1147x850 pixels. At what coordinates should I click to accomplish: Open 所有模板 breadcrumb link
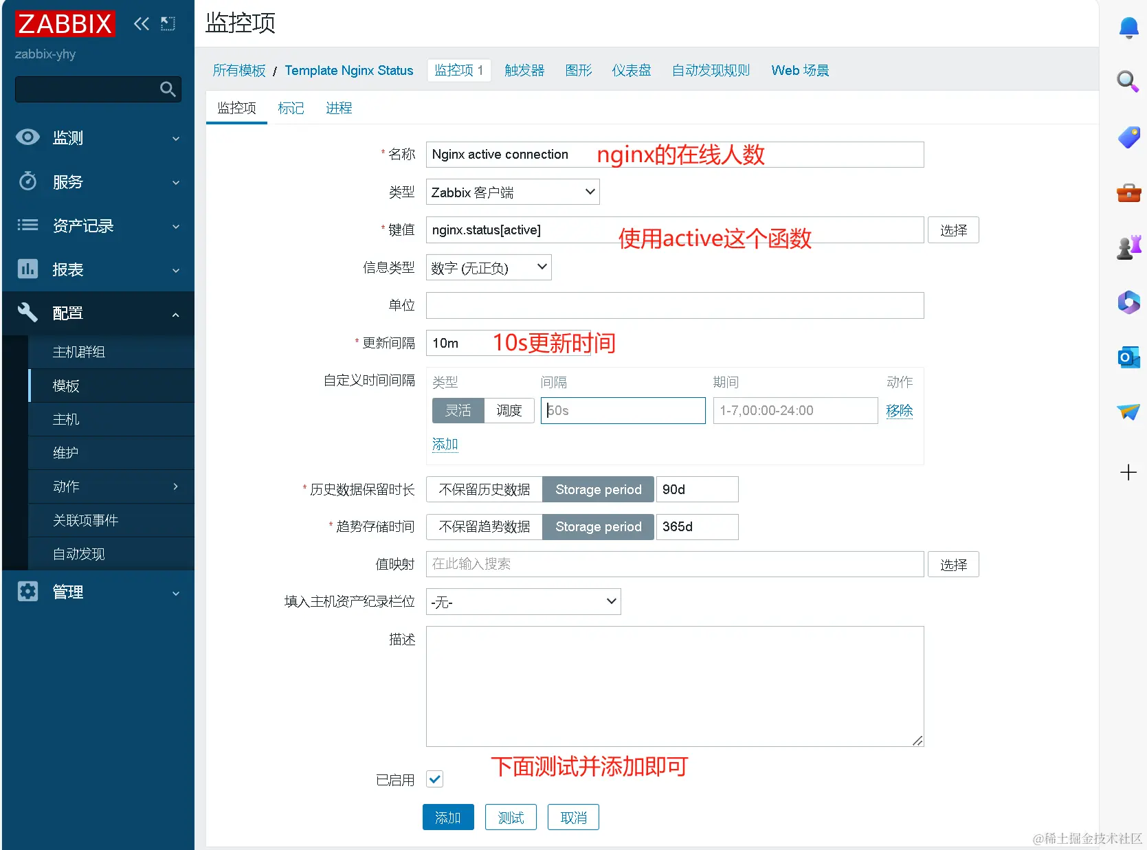coord(239,70)
